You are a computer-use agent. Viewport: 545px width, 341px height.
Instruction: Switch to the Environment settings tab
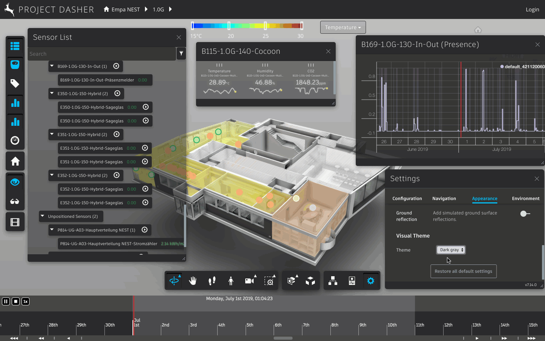click(x=525, y=199)
